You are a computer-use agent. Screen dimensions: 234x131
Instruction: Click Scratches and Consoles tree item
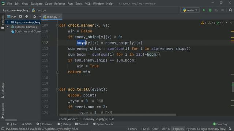pyautogui.click(x=26, y=31)
